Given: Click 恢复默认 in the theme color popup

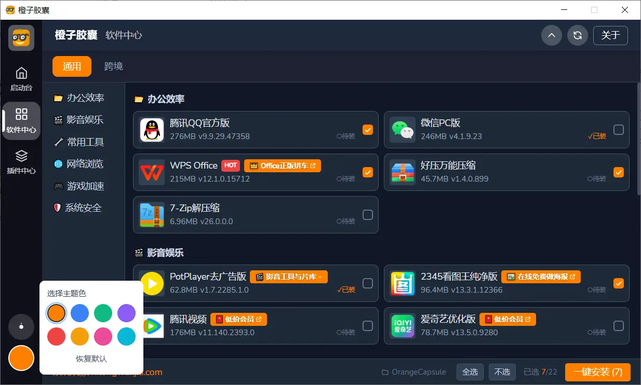Looking at the screenshot, I should [x=91, y=359].
